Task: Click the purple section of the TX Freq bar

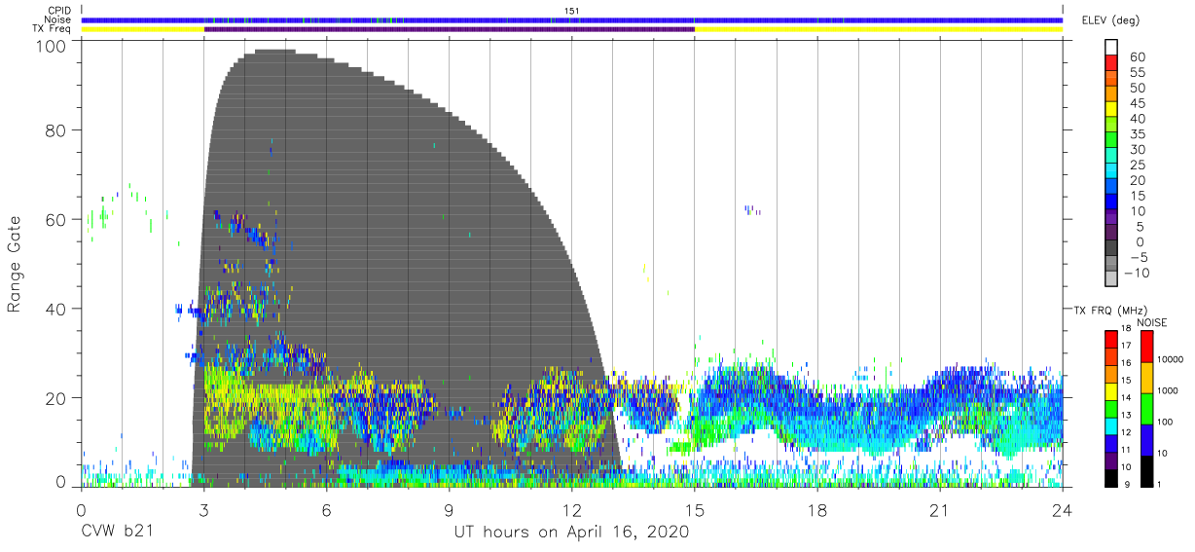Action: 449,29
